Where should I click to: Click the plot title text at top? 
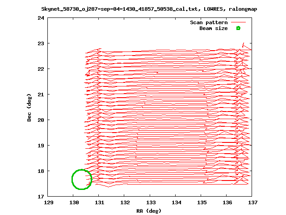click(149, 9)
